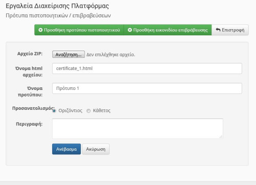The width and height of the screenshot is (256, 185).
Task: Go back with the Επιστροφή button
Action: (230, 30)
